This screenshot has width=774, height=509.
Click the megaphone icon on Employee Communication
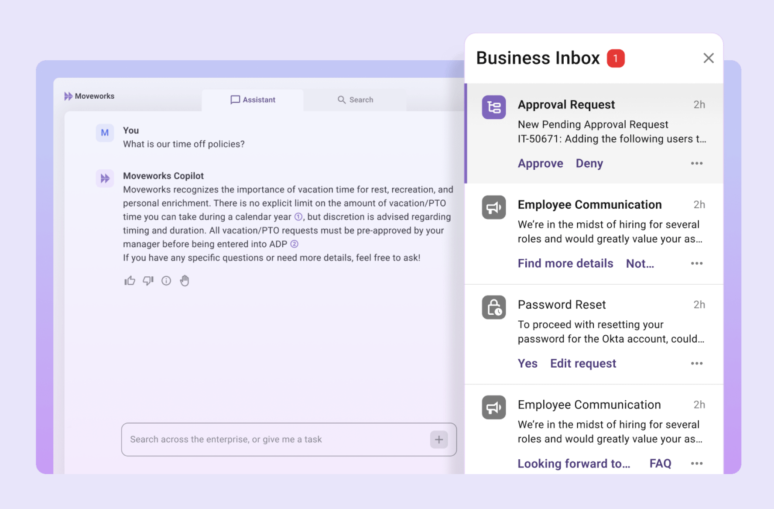493,207
